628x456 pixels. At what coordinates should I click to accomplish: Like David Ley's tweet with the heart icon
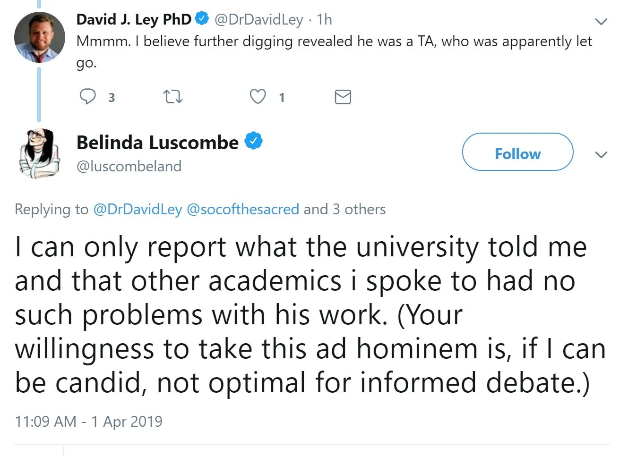(258, 97)
